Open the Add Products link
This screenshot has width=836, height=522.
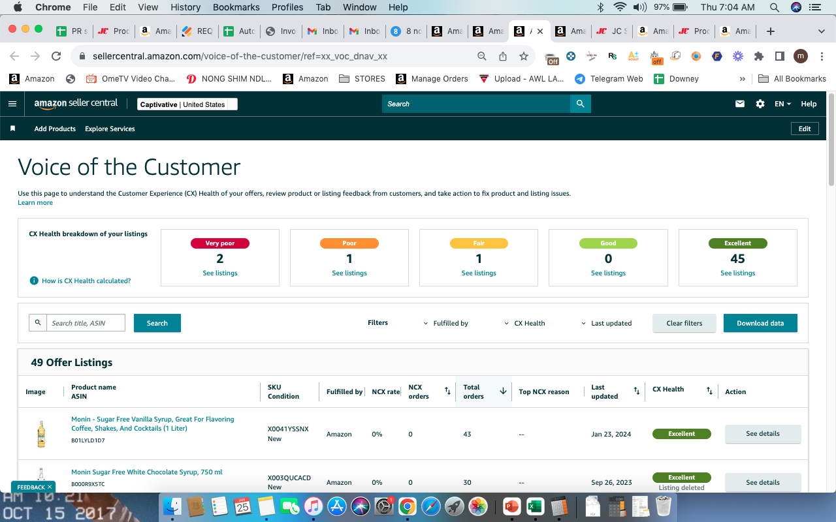[55, 129]
